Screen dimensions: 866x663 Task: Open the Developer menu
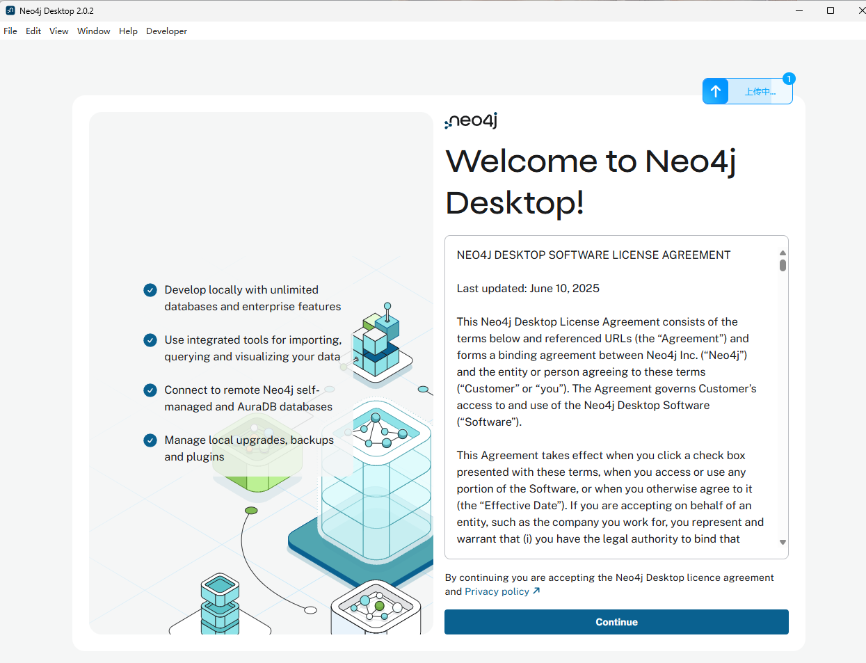tap(166, 31)
